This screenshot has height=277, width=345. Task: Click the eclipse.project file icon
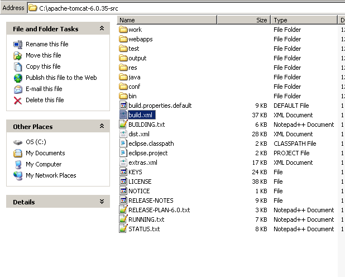[x=123, y=152]
